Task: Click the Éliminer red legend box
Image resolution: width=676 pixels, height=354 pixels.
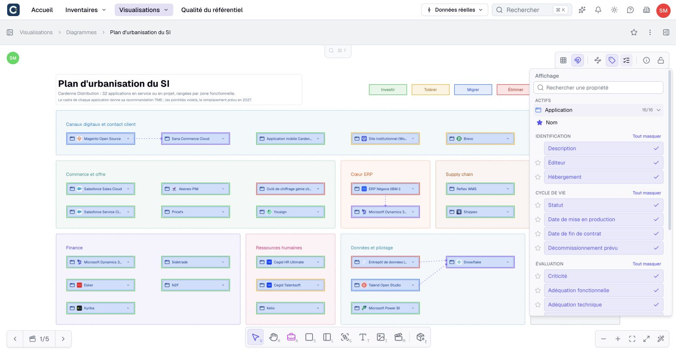Action: point(515,90)
